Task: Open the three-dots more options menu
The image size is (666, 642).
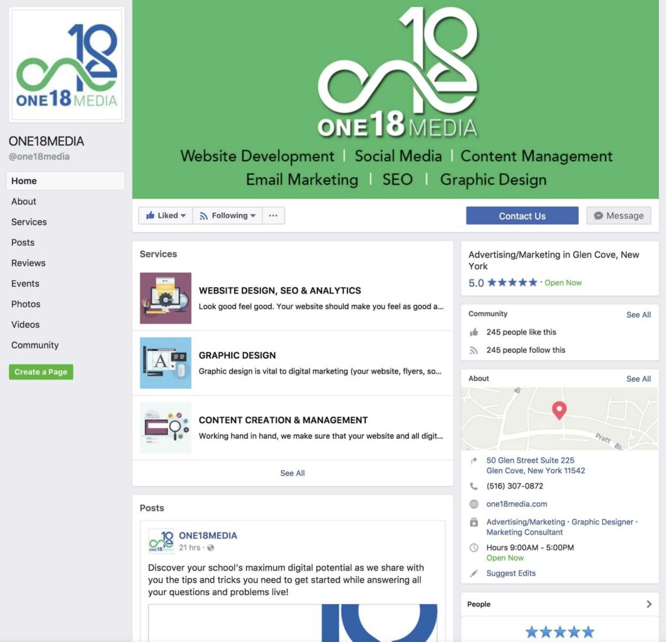Action: click(273, 216)
